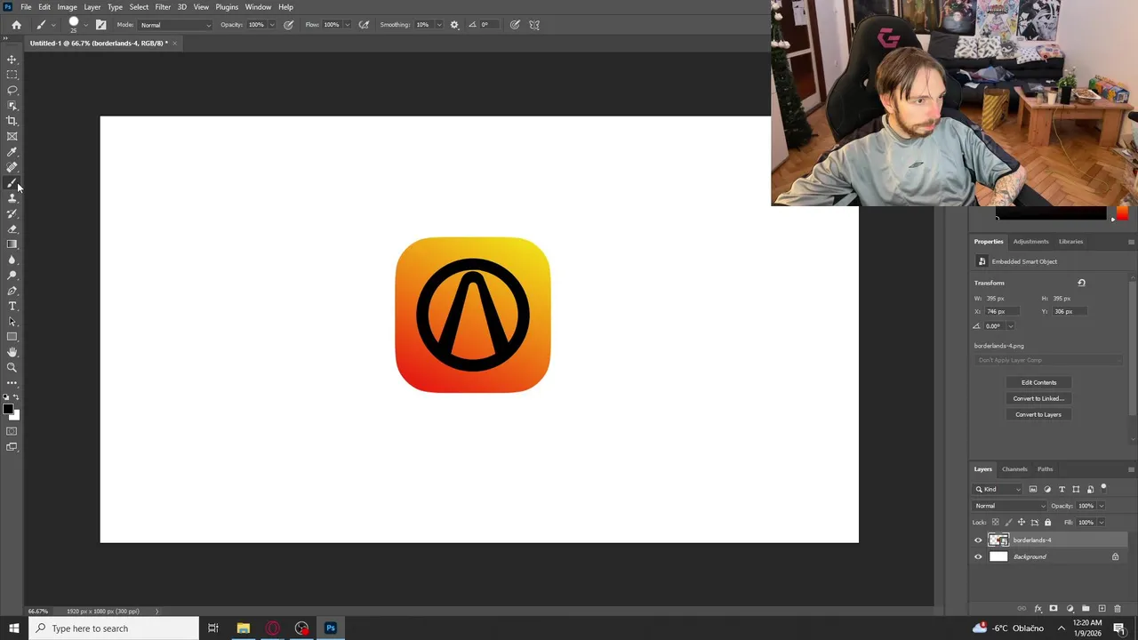Select the Crop tool
Image resolution: width=1138 pixels, height=640 pixels.
tap(12, 121)
